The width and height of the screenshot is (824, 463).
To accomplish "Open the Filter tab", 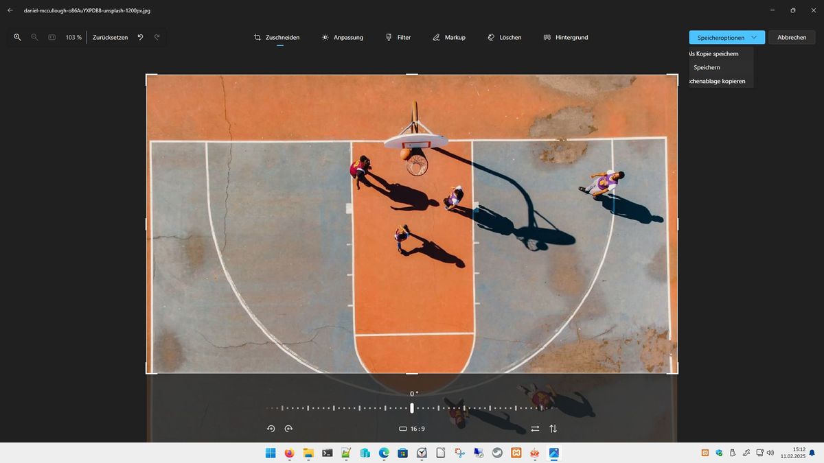I will tap(398, 37).
